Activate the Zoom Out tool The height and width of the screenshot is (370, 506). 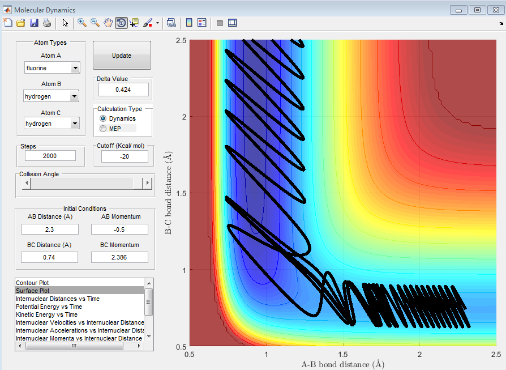(95, 23)
